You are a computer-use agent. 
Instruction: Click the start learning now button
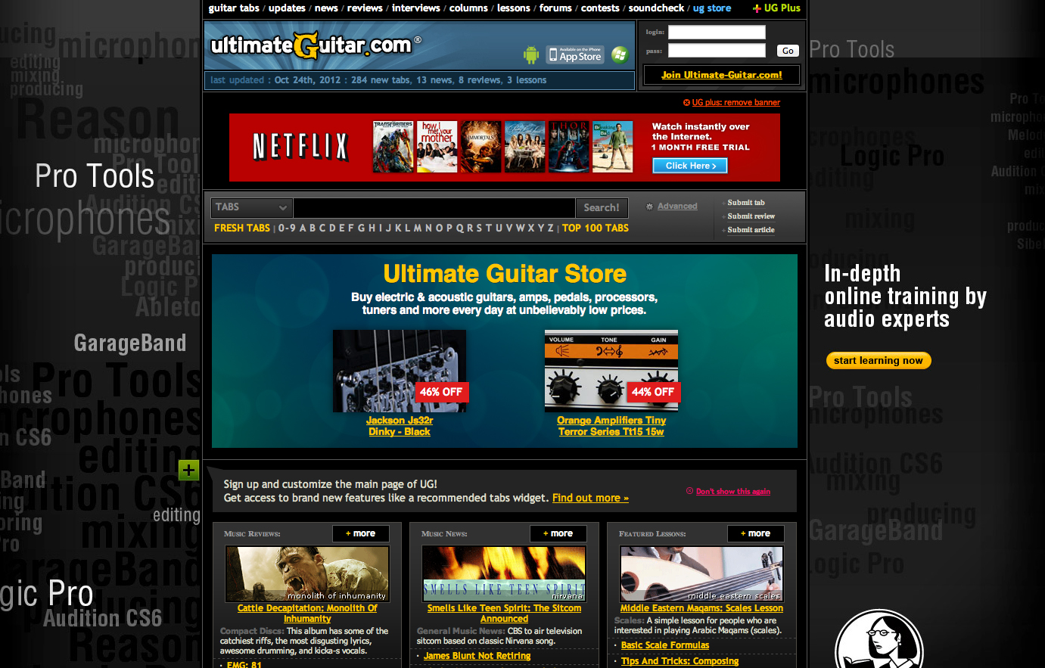pos(879,361)
